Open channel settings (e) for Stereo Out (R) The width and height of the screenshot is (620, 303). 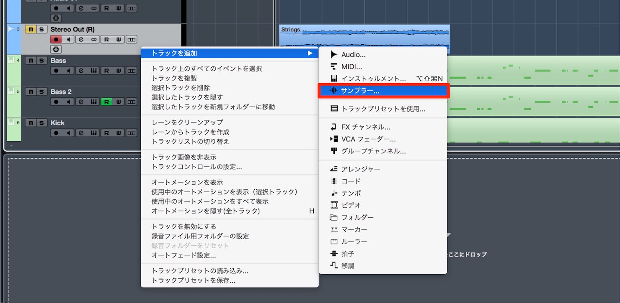point(81,39)
